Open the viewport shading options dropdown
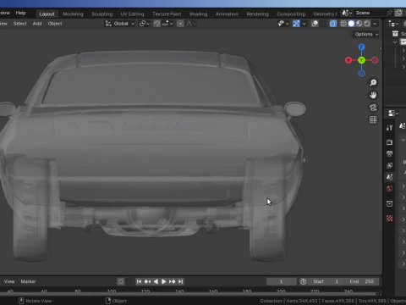Screen dimensions: 406x305 (375, 24)
